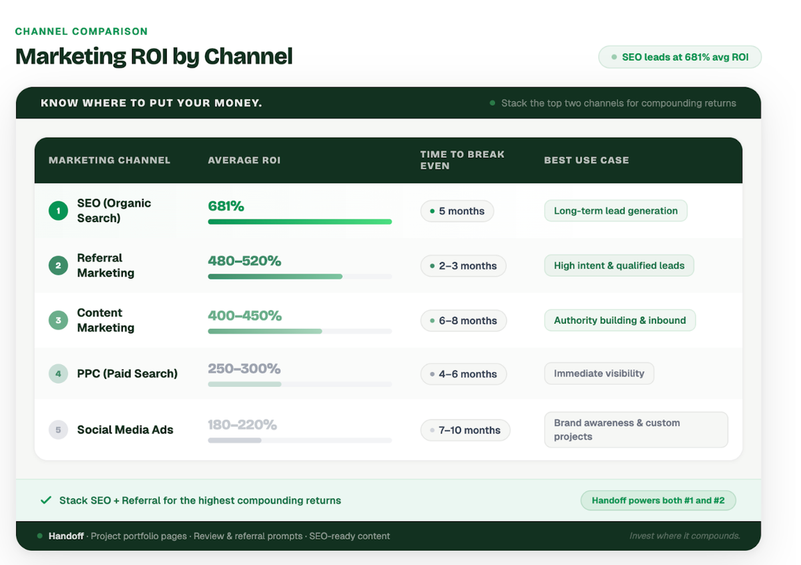This screenshot has height=565, width=801.
Task: Click the 'High intent & qualified leads' tag
Action: click(x=619, y=265)
